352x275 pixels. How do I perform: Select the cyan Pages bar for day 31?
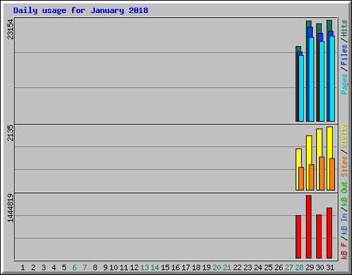(332, 78)
